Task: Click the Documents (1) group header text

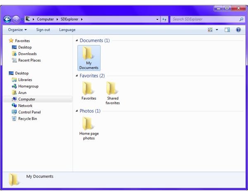Action: click(95, 40)
